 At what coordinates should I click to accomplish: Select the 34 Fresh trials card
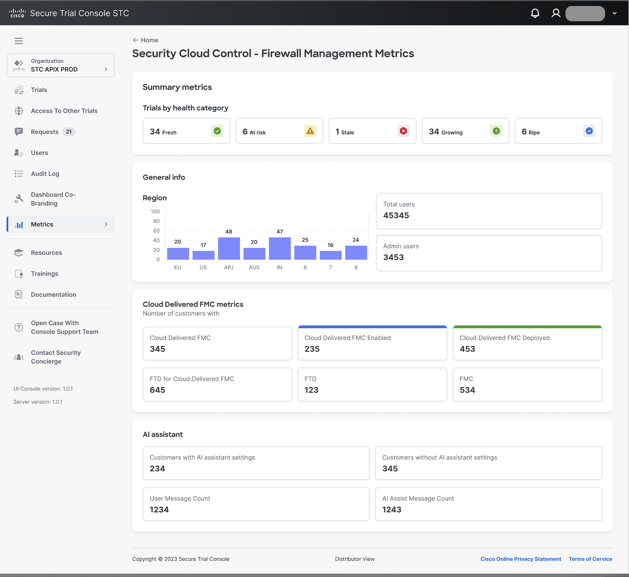click(x=187, y=131)
